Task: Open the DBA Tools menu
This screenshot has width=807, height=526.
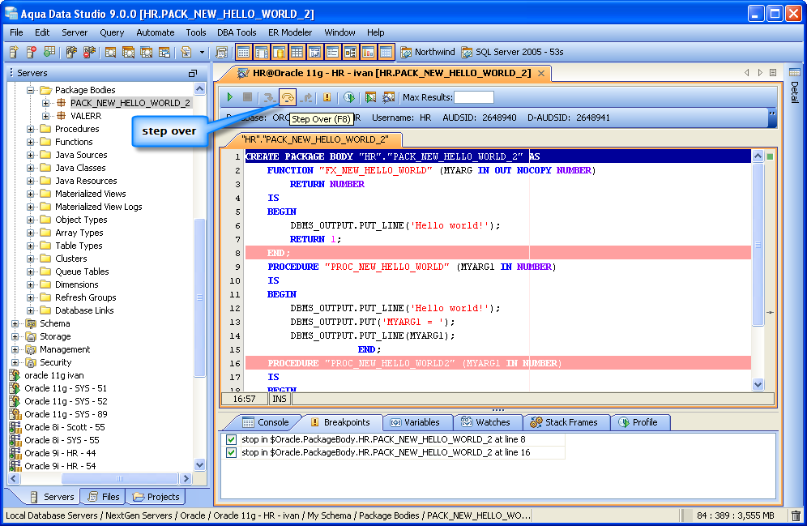Action: pos(237,32)
